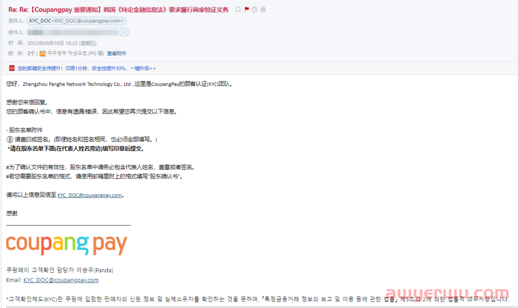Click the bold instruction about stamping shareholder list
This screenshot has width=518, height=308.
[76, 149]
